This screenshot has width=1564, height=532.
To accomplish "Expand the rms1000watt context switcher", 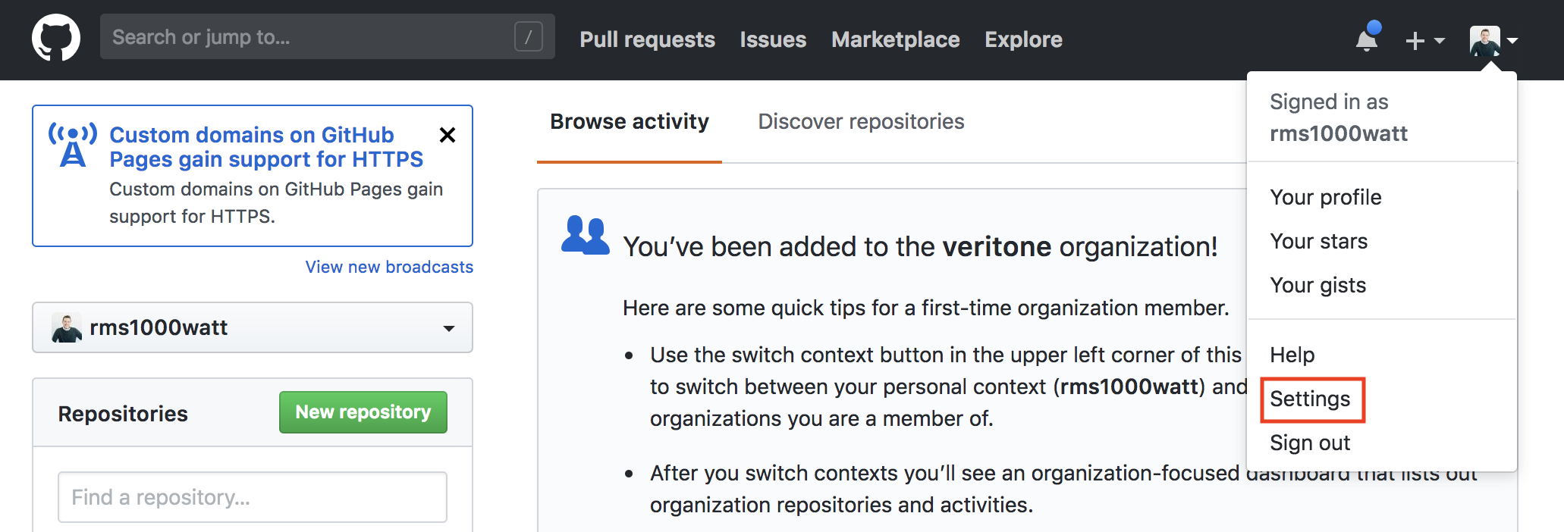I will click(x=253, y=327).
